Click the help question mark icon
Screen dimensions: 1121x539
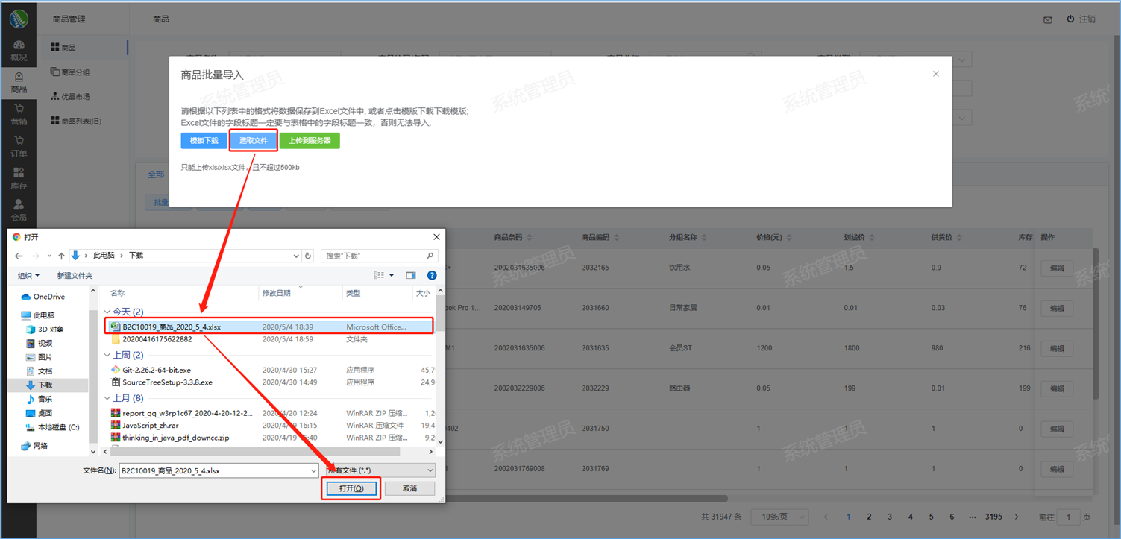(x=431, y=276)
